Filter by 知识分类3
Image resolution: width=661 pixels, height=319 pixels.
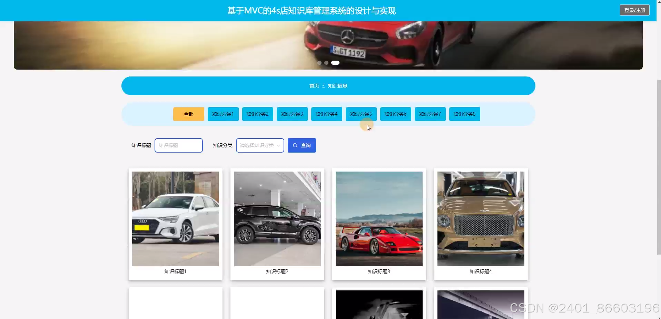click(292, 114)
